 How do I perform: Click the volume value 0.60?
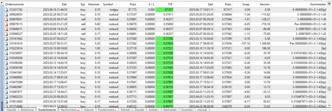pyautogui.click(x=97, y=24)
